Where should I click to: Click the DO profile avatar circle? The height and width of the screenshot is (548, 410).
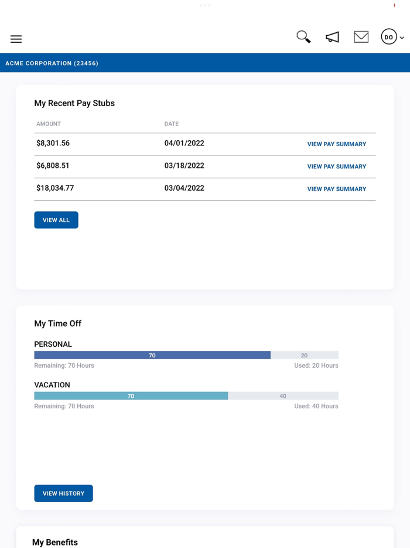pos(388,36)
